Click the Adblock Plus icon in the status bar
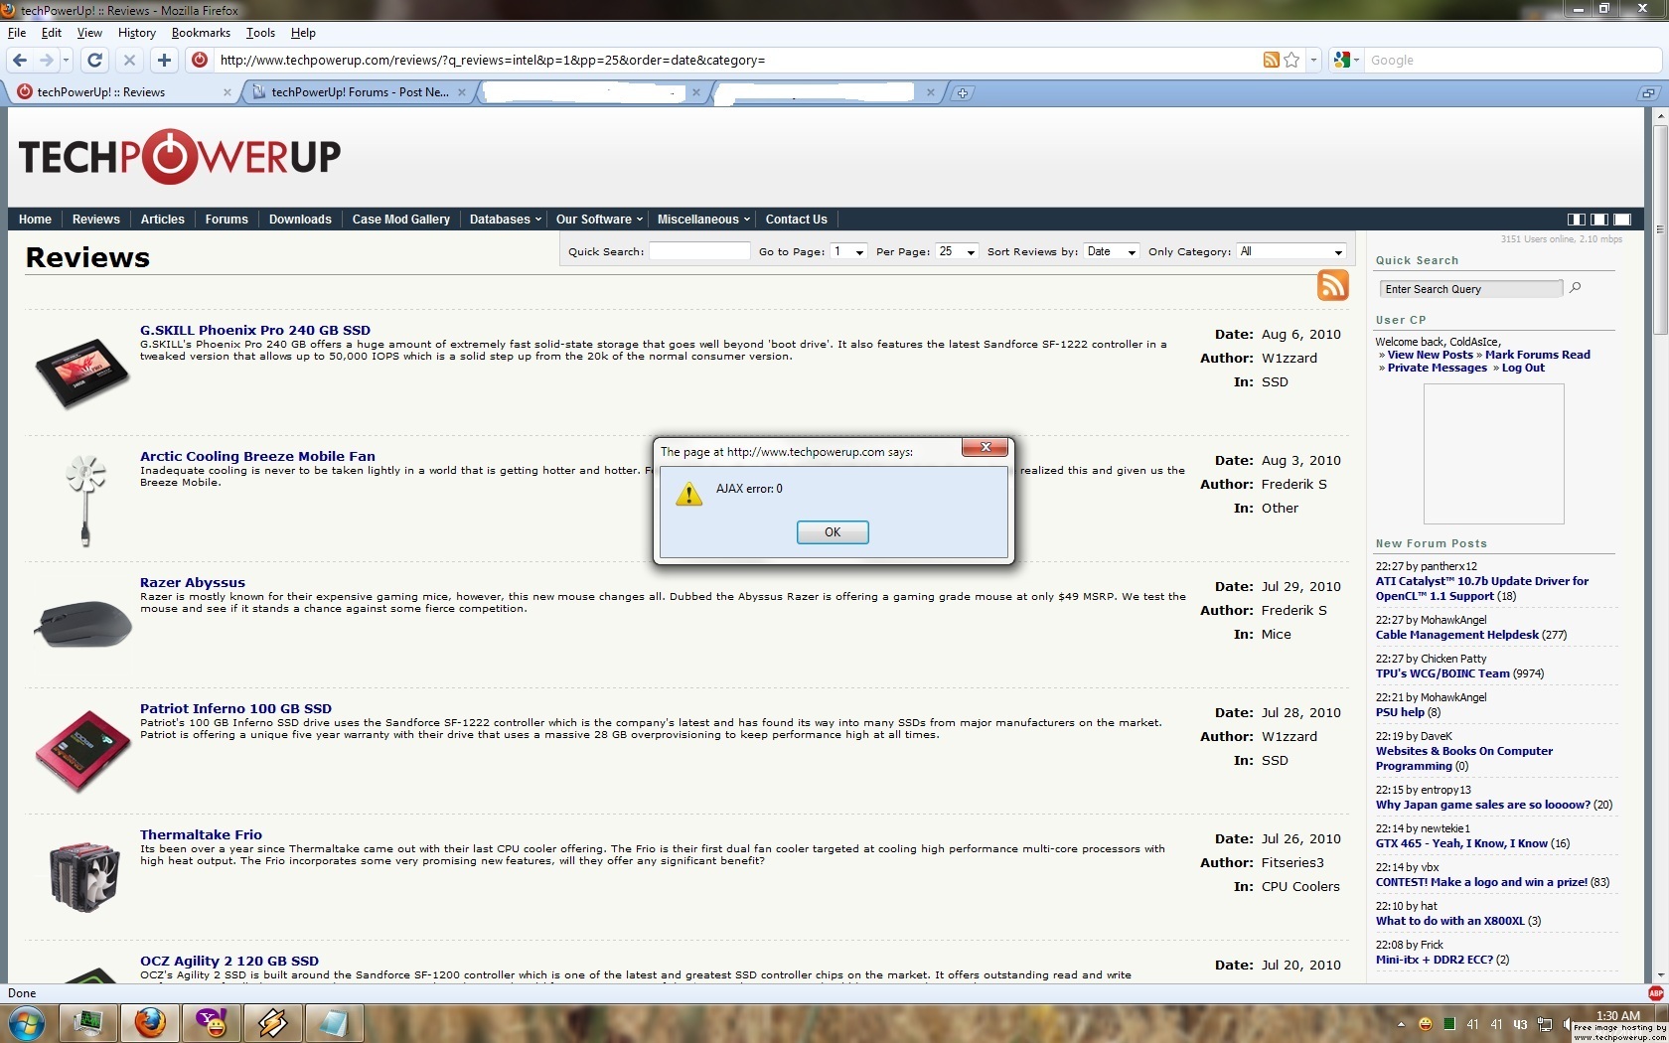 tap(1656, 992)
